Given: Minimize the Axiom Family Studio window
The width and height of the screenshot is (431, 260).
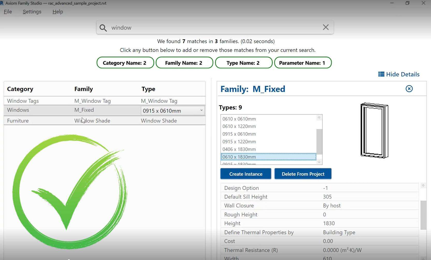Looking at the screenshot, I should point(392,3).
